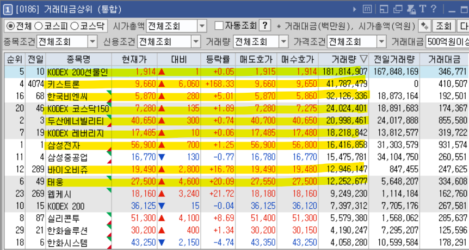Detach window using the overlapping-windows icon
The image size is (469, 250).
tap(398, 10)
